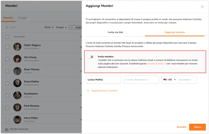Click the Malaysia flag icon in phone field

point(165,79)
